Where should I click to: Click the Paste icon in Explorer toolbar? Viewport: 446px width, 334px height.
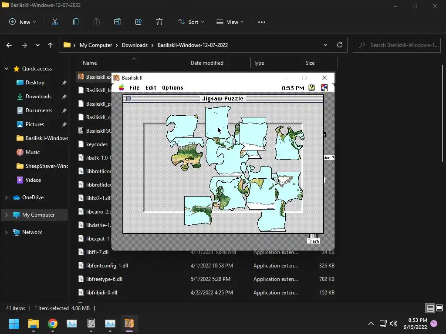96,22
